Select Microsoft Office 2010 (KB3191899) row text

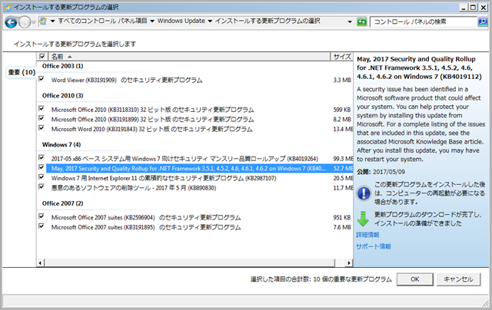click(152, 120)
